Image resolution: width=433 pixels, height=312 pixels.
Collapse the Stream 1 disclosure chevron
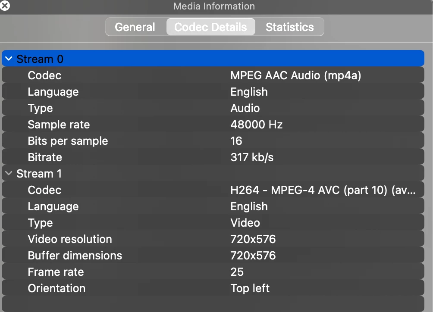9,174
